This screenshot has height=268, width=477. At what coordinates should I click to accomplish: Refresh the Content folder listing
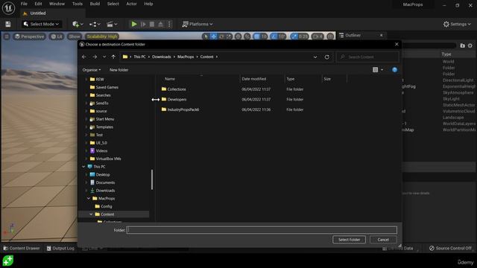(x=326, y=57)
